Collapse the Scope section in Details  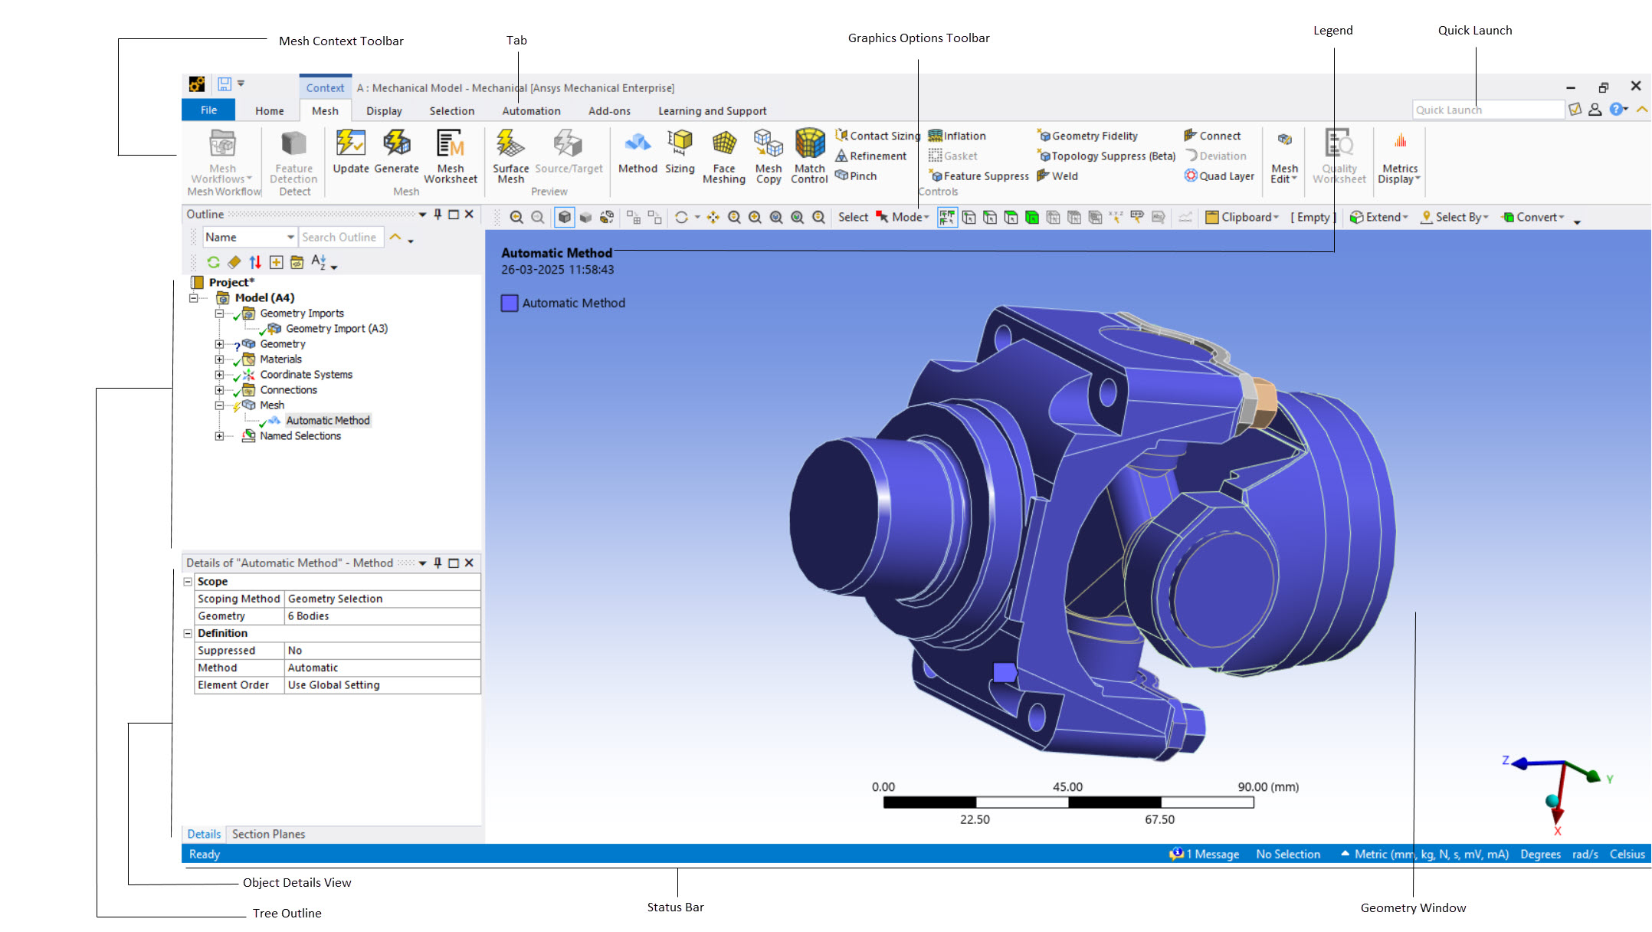(188, 581)
